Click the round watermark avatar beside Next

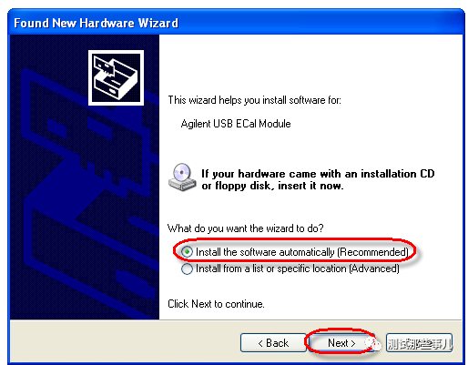pos(373,343)
